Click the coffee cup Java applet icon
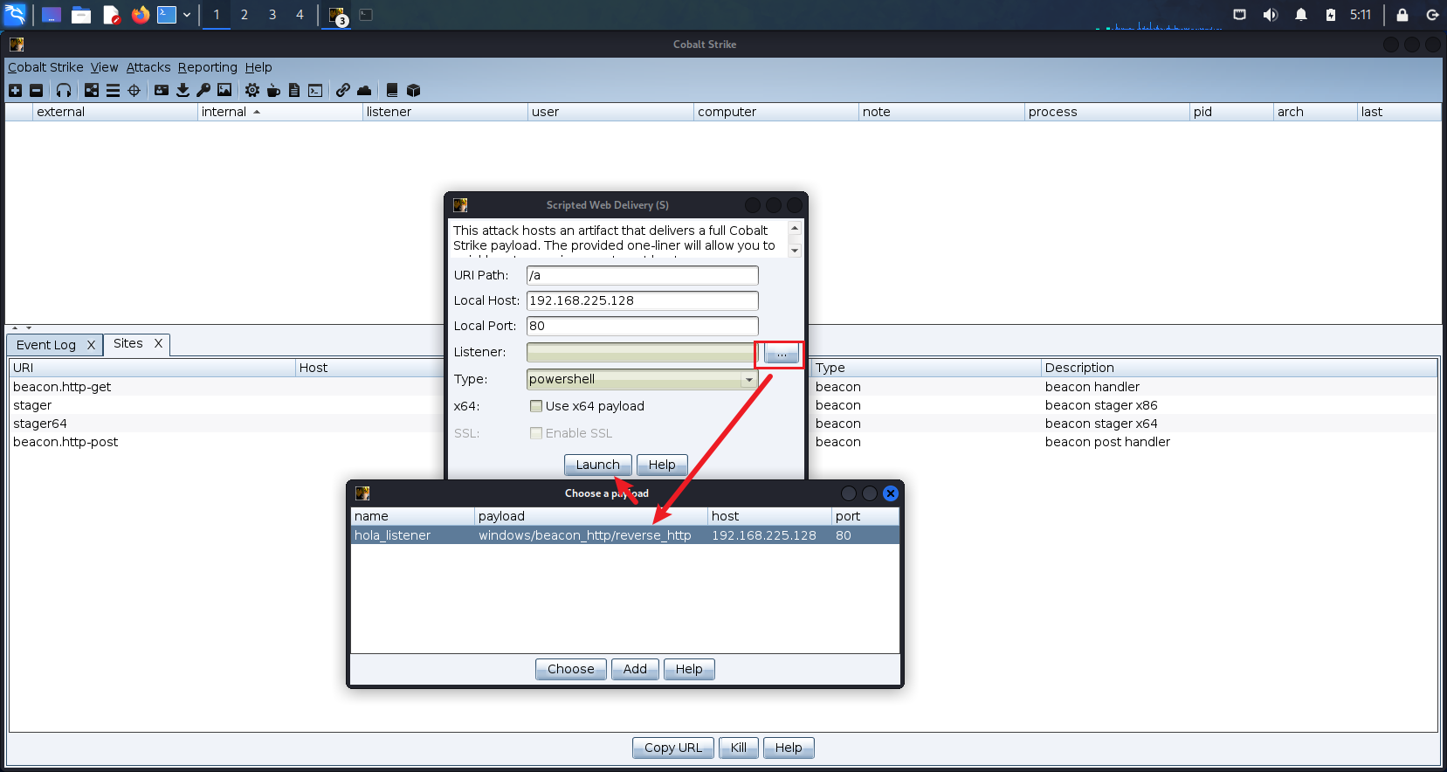This screenshot has width=1447, height=772. pos(273,90)
